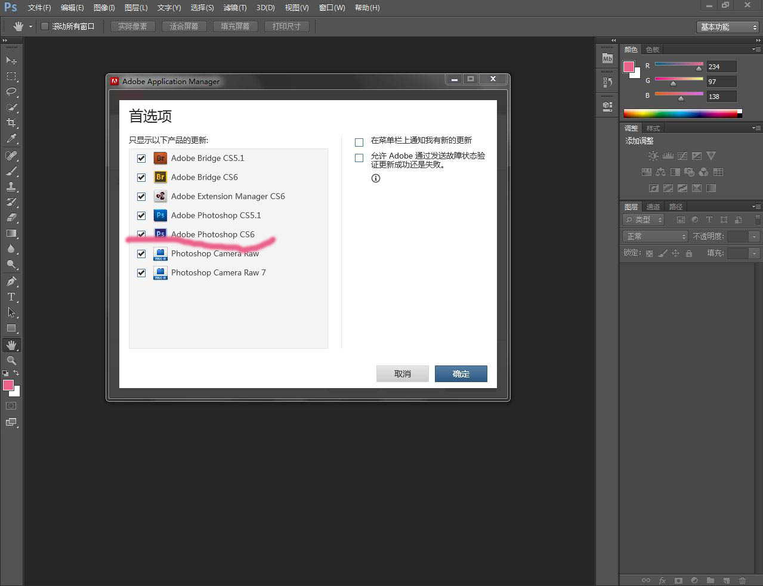Click the color spectrum bar
This screenshot has width=763, height=586.
click(680, 113)
